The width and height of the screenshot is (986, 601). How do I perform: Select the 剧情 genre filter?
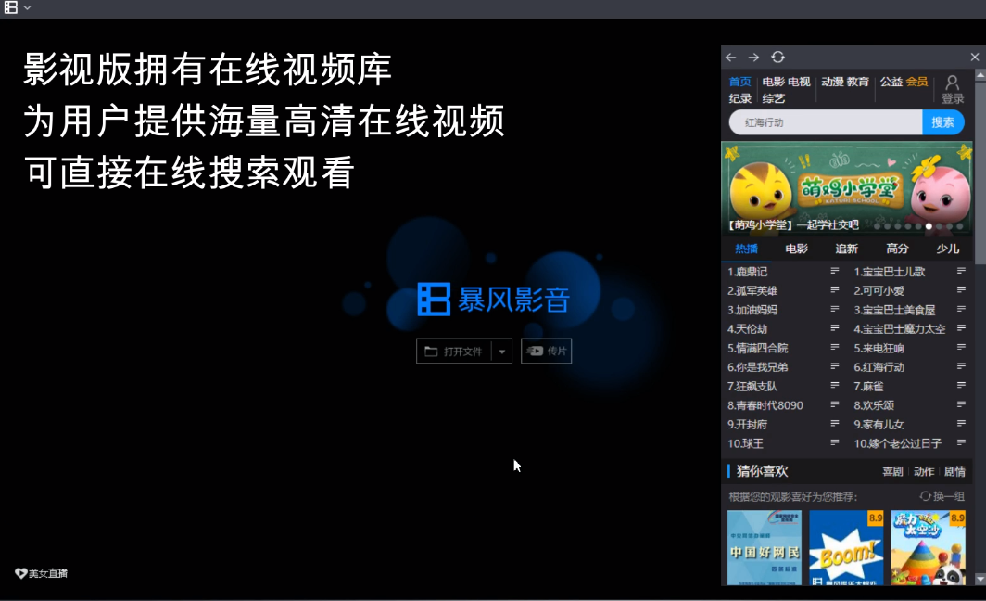[954, 470]
